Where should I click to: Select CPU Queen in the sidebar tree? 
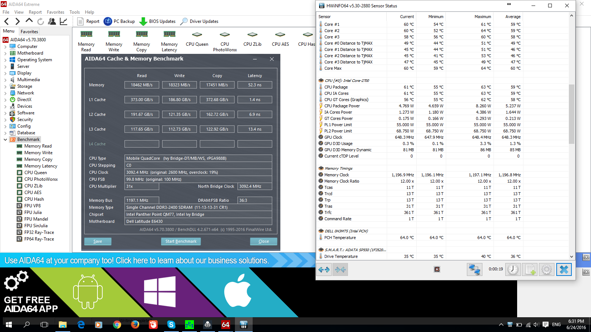[x=35, y=173]
